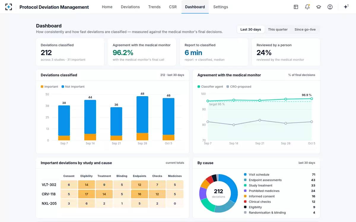
Task: Click the donut center 212 deviations
Action: point(219,193)
